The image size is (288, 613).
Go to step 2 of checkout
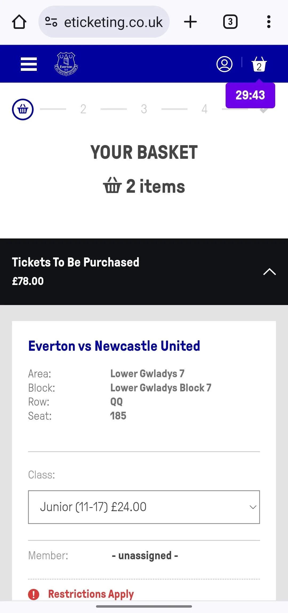pos(83,109)
